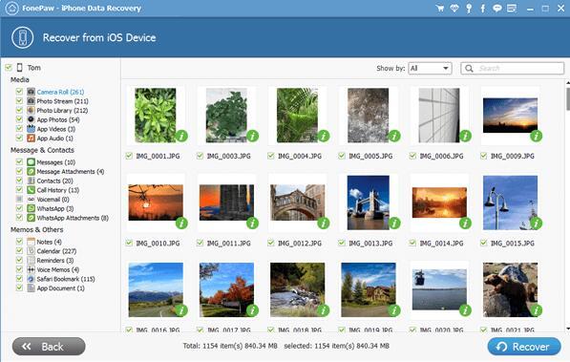The height and width of the screenshot is (362, 570).
Task: Open the Show by dropdown
Action: coord(430,69)
